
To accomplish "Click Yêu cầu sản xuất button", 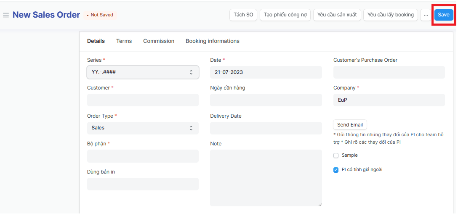I will coord(337,15).
